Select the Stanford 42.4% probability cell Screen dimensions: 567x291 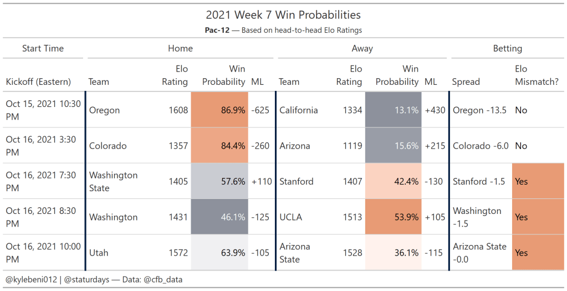393,181
